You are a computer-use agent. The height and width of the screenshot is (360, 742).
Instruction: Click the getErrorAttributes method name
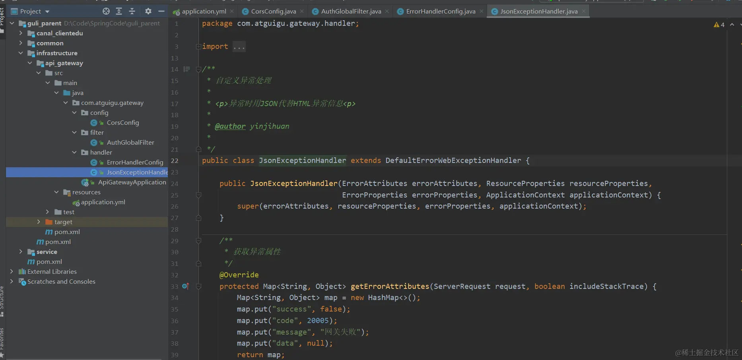[x=390, y=286]
